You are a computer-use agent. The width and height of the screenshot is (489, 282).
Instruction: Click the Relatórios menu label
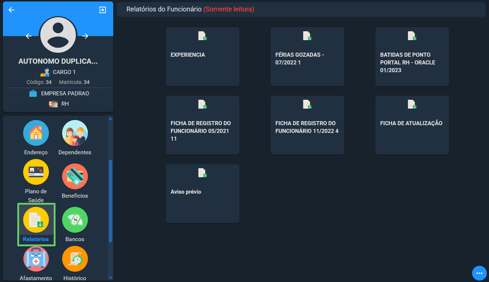[x=36, y=239]
